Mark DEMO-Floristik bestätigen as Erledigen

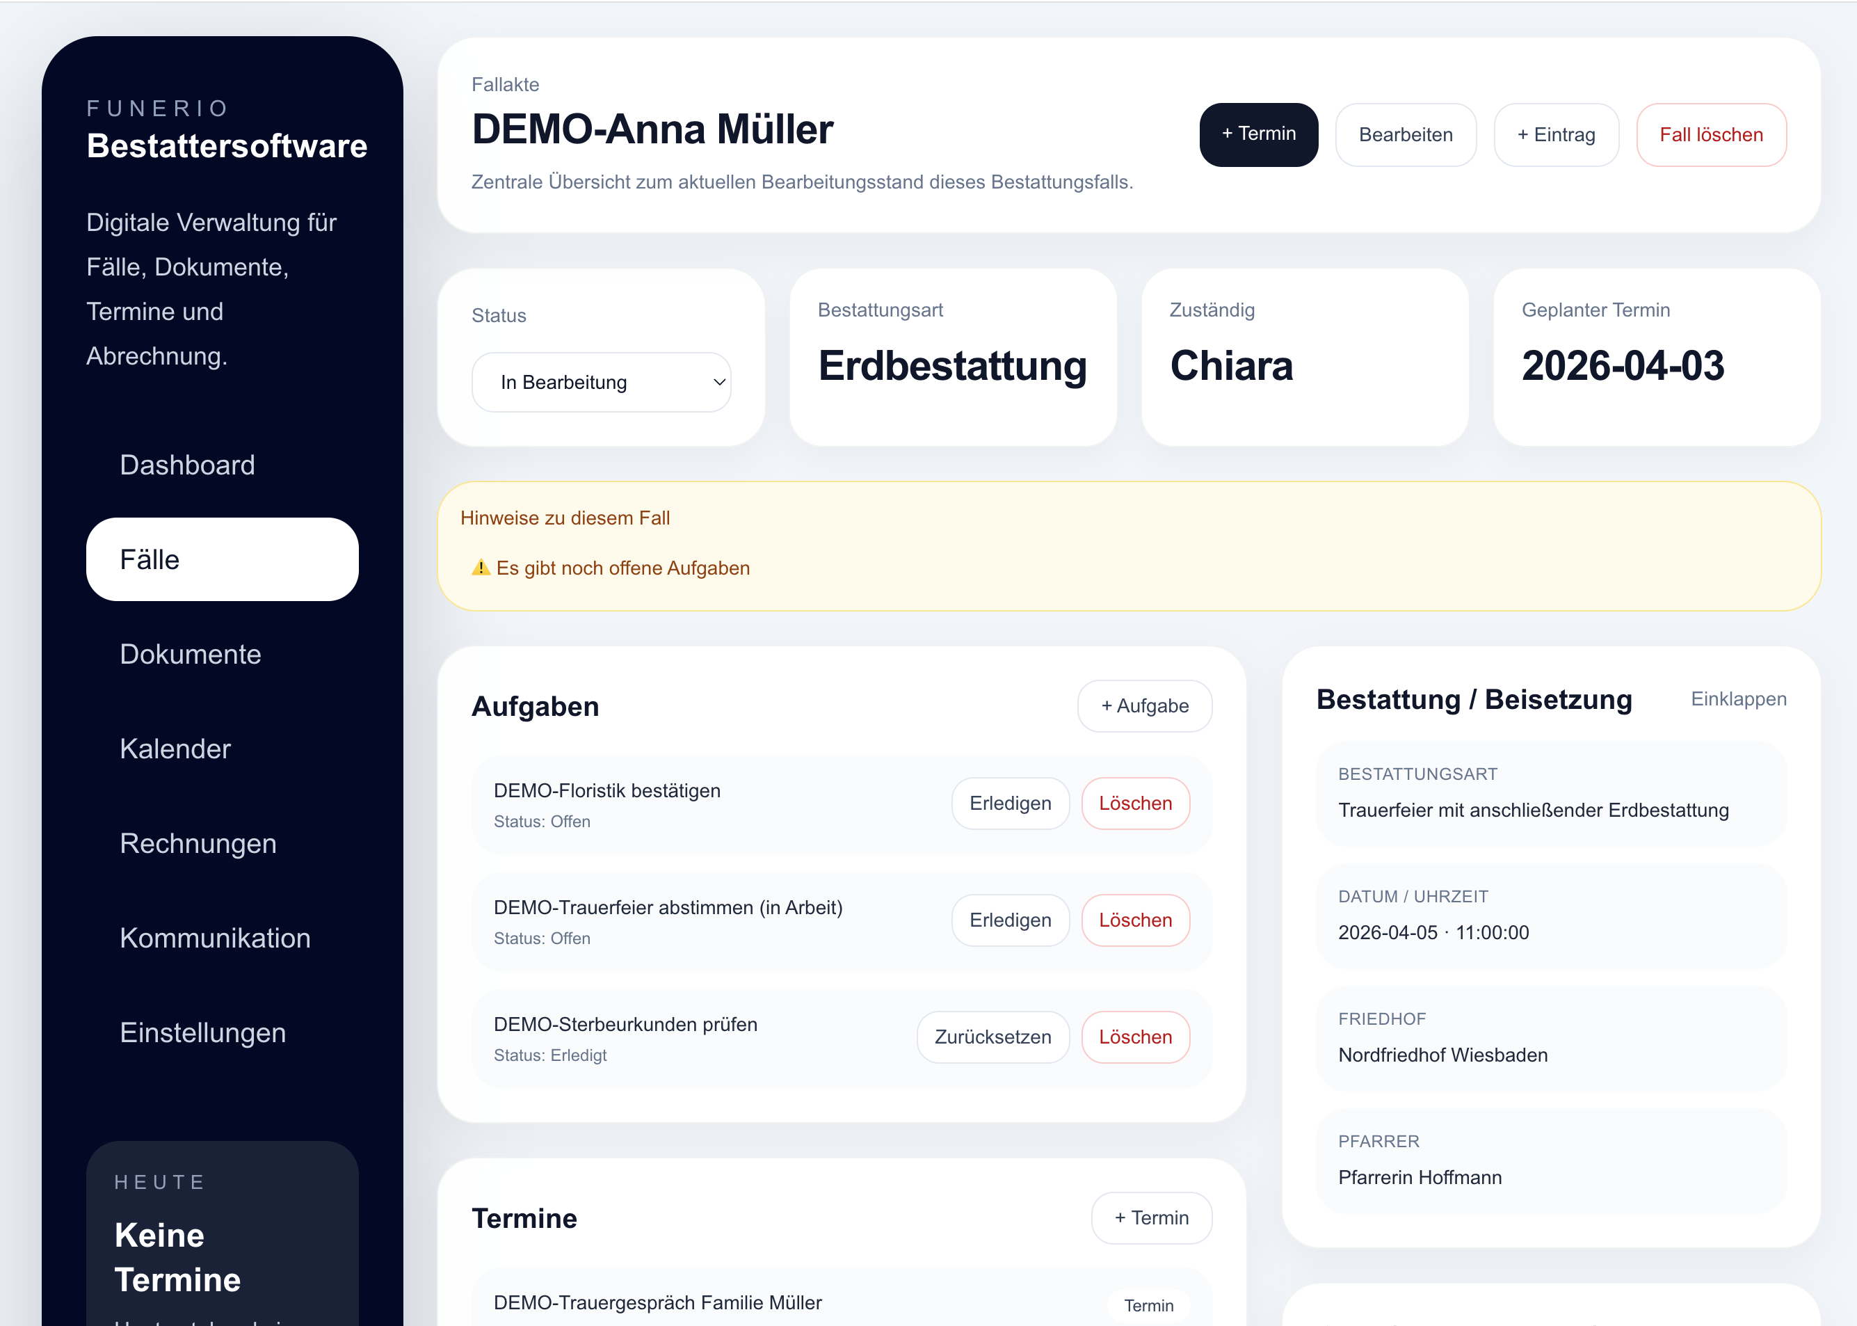(x=1010, y=804)
